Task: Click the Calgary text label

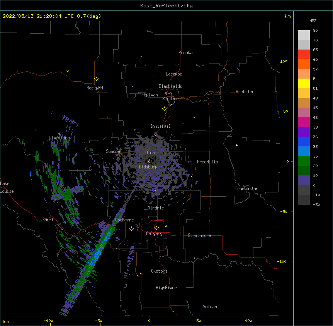Action: (x=154, y=233)
